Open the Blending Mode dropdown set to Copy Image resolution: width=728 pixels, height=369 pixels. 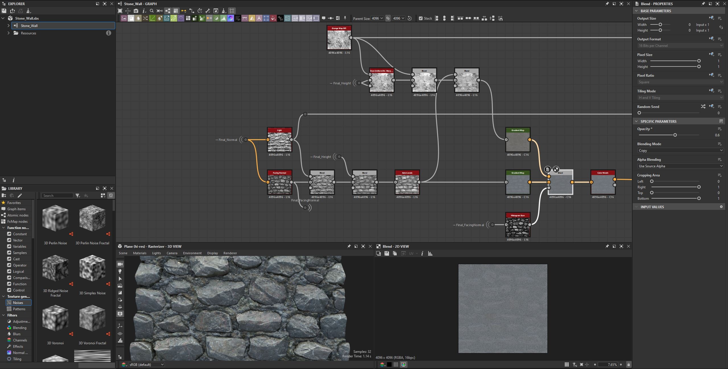point(680,151)
